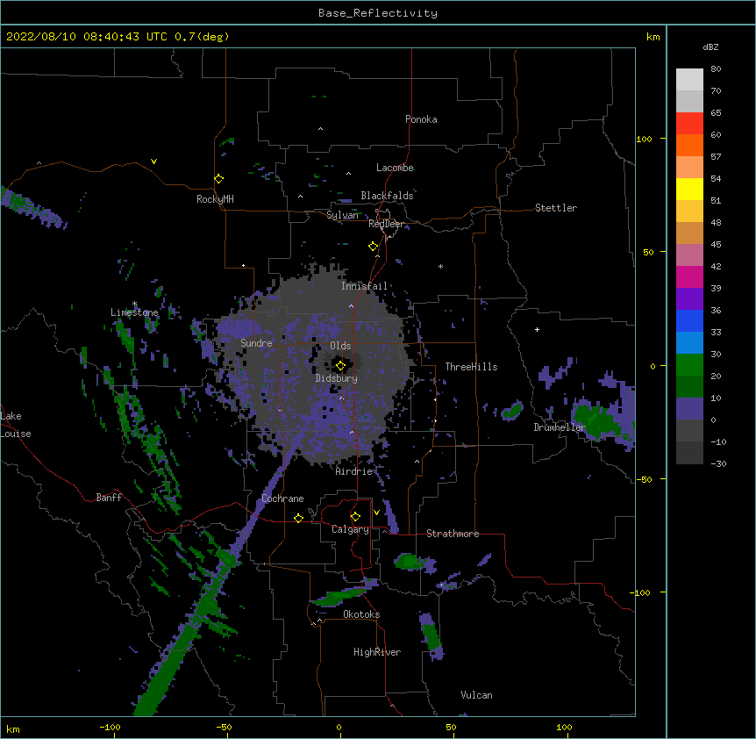Click the Vulcan town label
This screenshot has height=739, width=756.
coord(476,695)
